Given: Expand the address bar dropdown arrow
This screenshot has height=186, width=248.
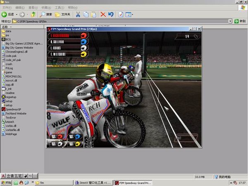Looking at the screenshot, I should [230, 21].
